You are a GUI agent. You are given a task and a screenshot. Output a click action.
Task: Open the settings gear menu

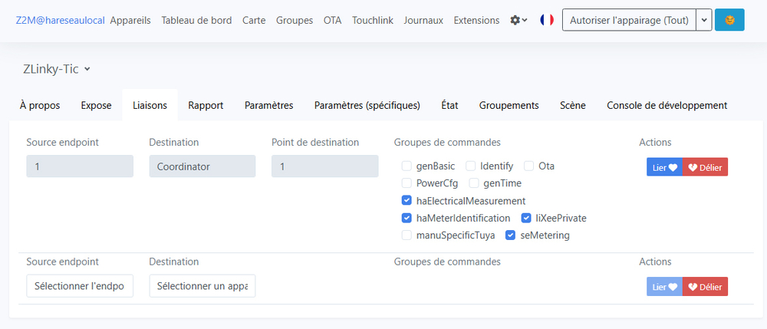518,21
